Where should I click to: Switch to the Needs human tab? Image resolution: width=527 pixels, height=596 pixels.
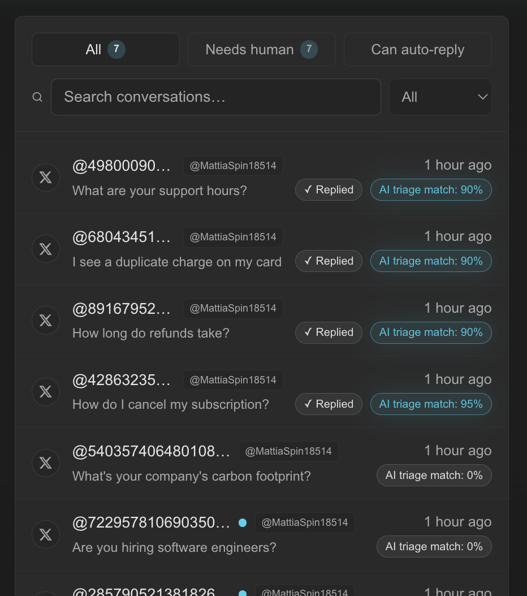coord(261,50)
